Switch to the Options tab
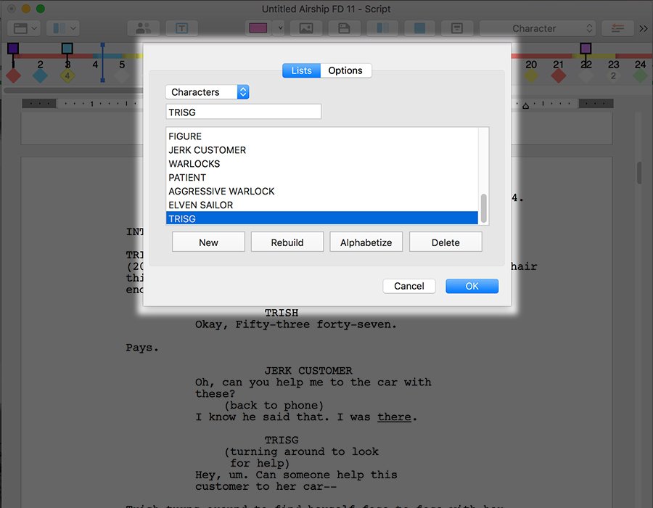Screen dimensions: 653x508 pyautogui.click(x=345, y=70)
